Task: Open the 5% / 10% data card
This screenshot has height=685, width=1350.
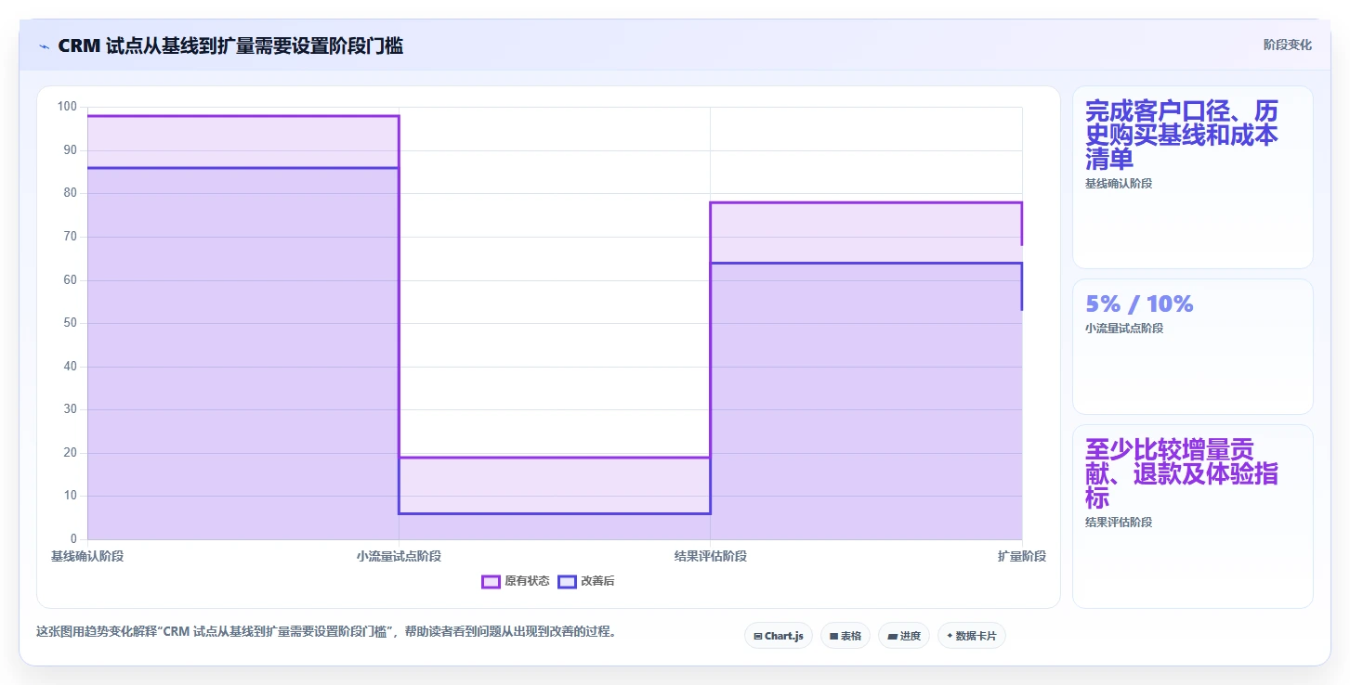Action: point(1193,346)
